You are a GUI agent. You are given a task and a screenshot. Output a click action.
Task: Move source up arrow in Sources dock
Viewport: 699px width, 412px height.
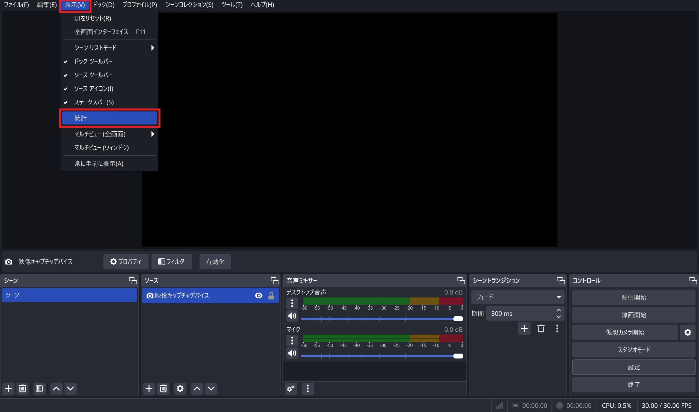[x=197, y=388]
